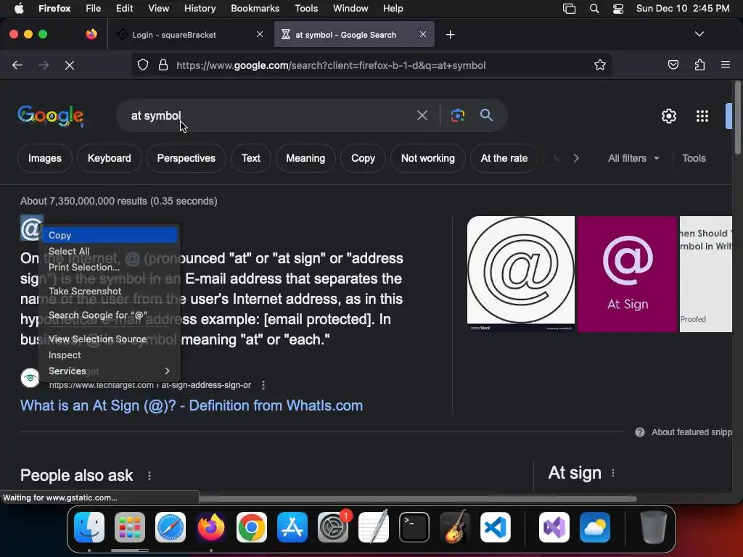Click the shield tracking protection icon
This screenshot has width=743, height=557.
(143, 65)
